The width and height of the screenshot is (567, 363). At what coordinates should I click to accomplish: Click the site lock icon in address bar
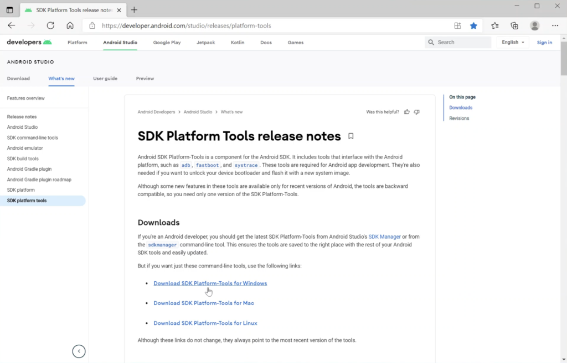92,25
